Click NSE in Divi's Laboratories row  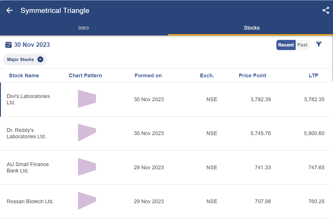(x=212, y=99)
